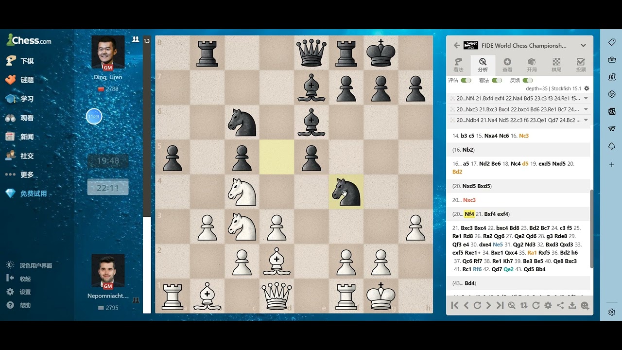The width and height of the screenshot is (622, 350).
Task: Open the Bing icon in browser sidebar
Action: 612,94
